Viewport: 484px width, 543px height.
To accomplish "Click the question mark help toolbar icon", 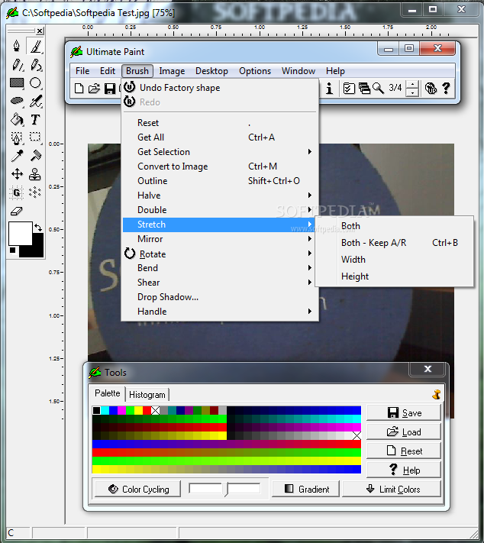I will (x=447, y=89).
